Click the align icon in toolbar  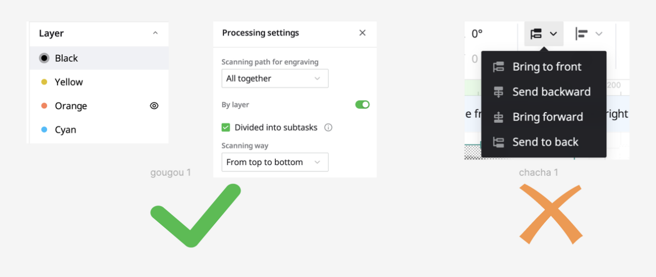click(582, 34)
